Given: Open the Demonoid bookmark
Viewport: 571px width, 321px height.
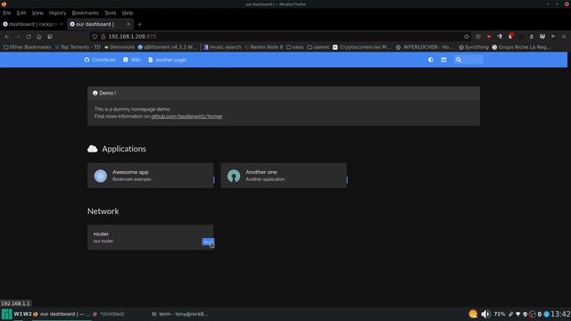Looking at the screenshot, I should tap(119, 47).
